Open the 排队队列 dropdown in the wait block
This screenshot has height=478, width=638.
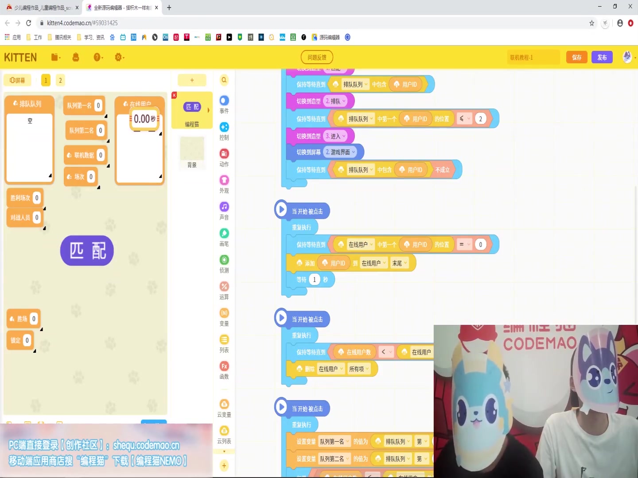pos(354,84)
